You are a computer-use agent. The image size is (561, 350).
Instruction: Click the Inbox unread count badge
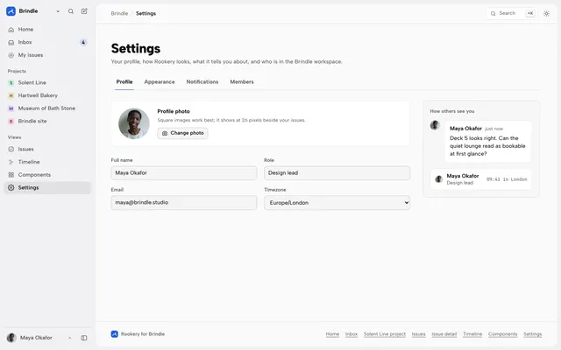83,43
